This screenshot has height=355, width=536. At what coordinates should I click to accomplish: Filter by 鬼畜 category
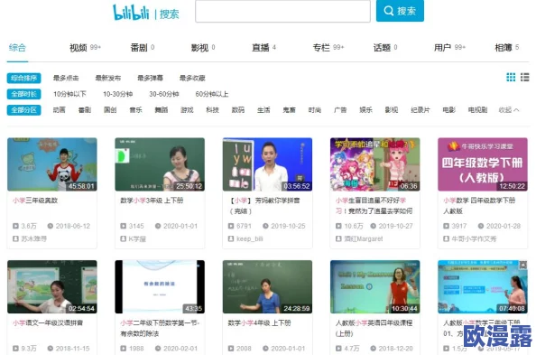point(289,110)
